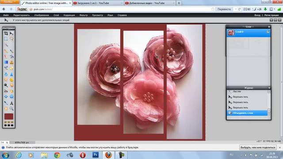The height and width of the screenshot is (159, 283).
Task: Select the Color Picker eyedropper tool
Action: pyautogui.click(x=6, y=103)
